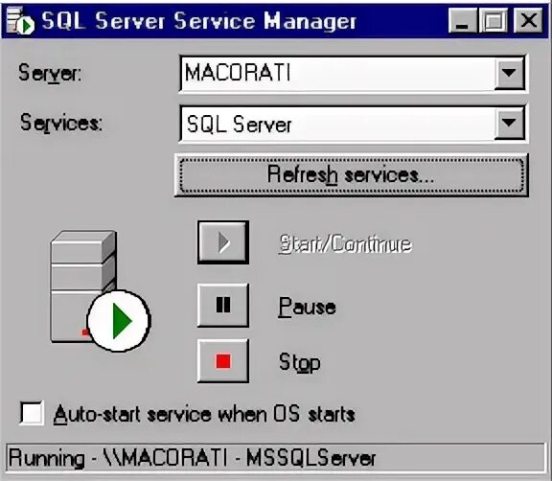Click the server tower status icon
Viewport: 552px width, 481px height.
coord(101,290)
